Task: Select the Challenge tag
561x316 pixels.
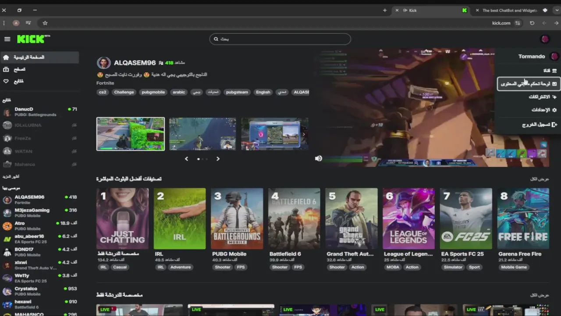Action: pos(124,92)
